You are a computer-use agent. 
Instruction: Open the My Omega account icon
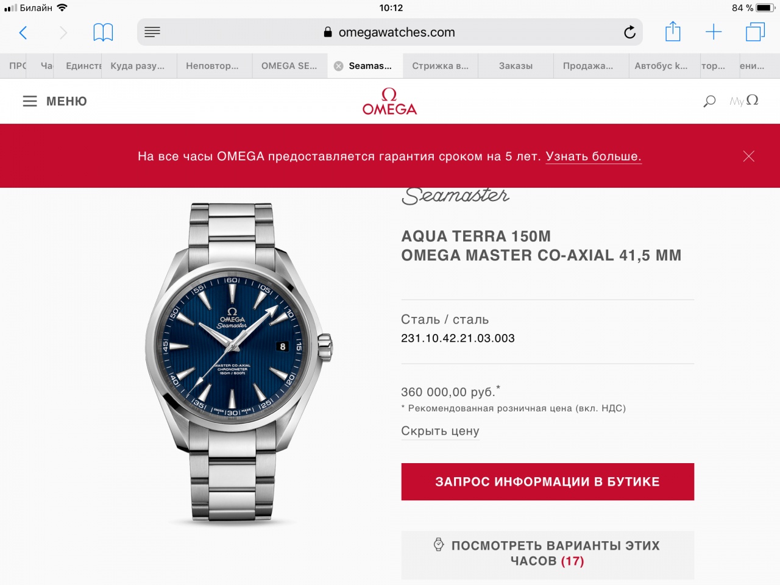pyautogui.click(x=744, y=101)
